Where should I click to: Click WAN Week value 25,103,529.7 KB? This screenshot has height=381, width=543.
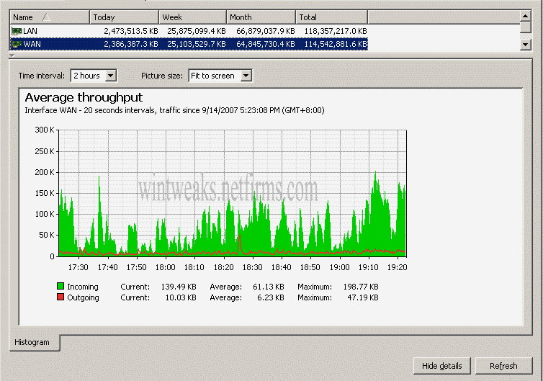click(x=197, y=44)
